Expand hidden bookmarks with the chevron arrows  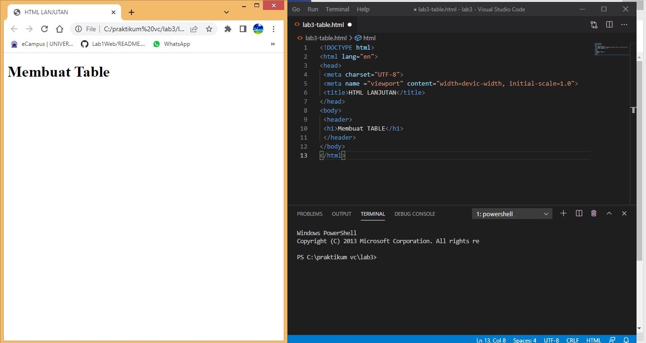pos(273,44)
